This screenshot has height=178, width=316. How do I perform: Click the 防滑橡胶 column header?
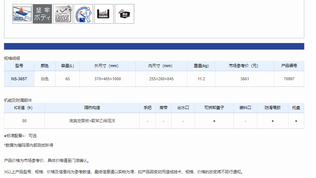coord(272,108)
